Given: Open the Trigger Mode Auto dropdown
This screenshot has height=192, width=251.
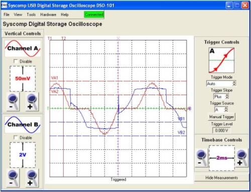Looking at the screenshot, I should (x=221, y=84).
